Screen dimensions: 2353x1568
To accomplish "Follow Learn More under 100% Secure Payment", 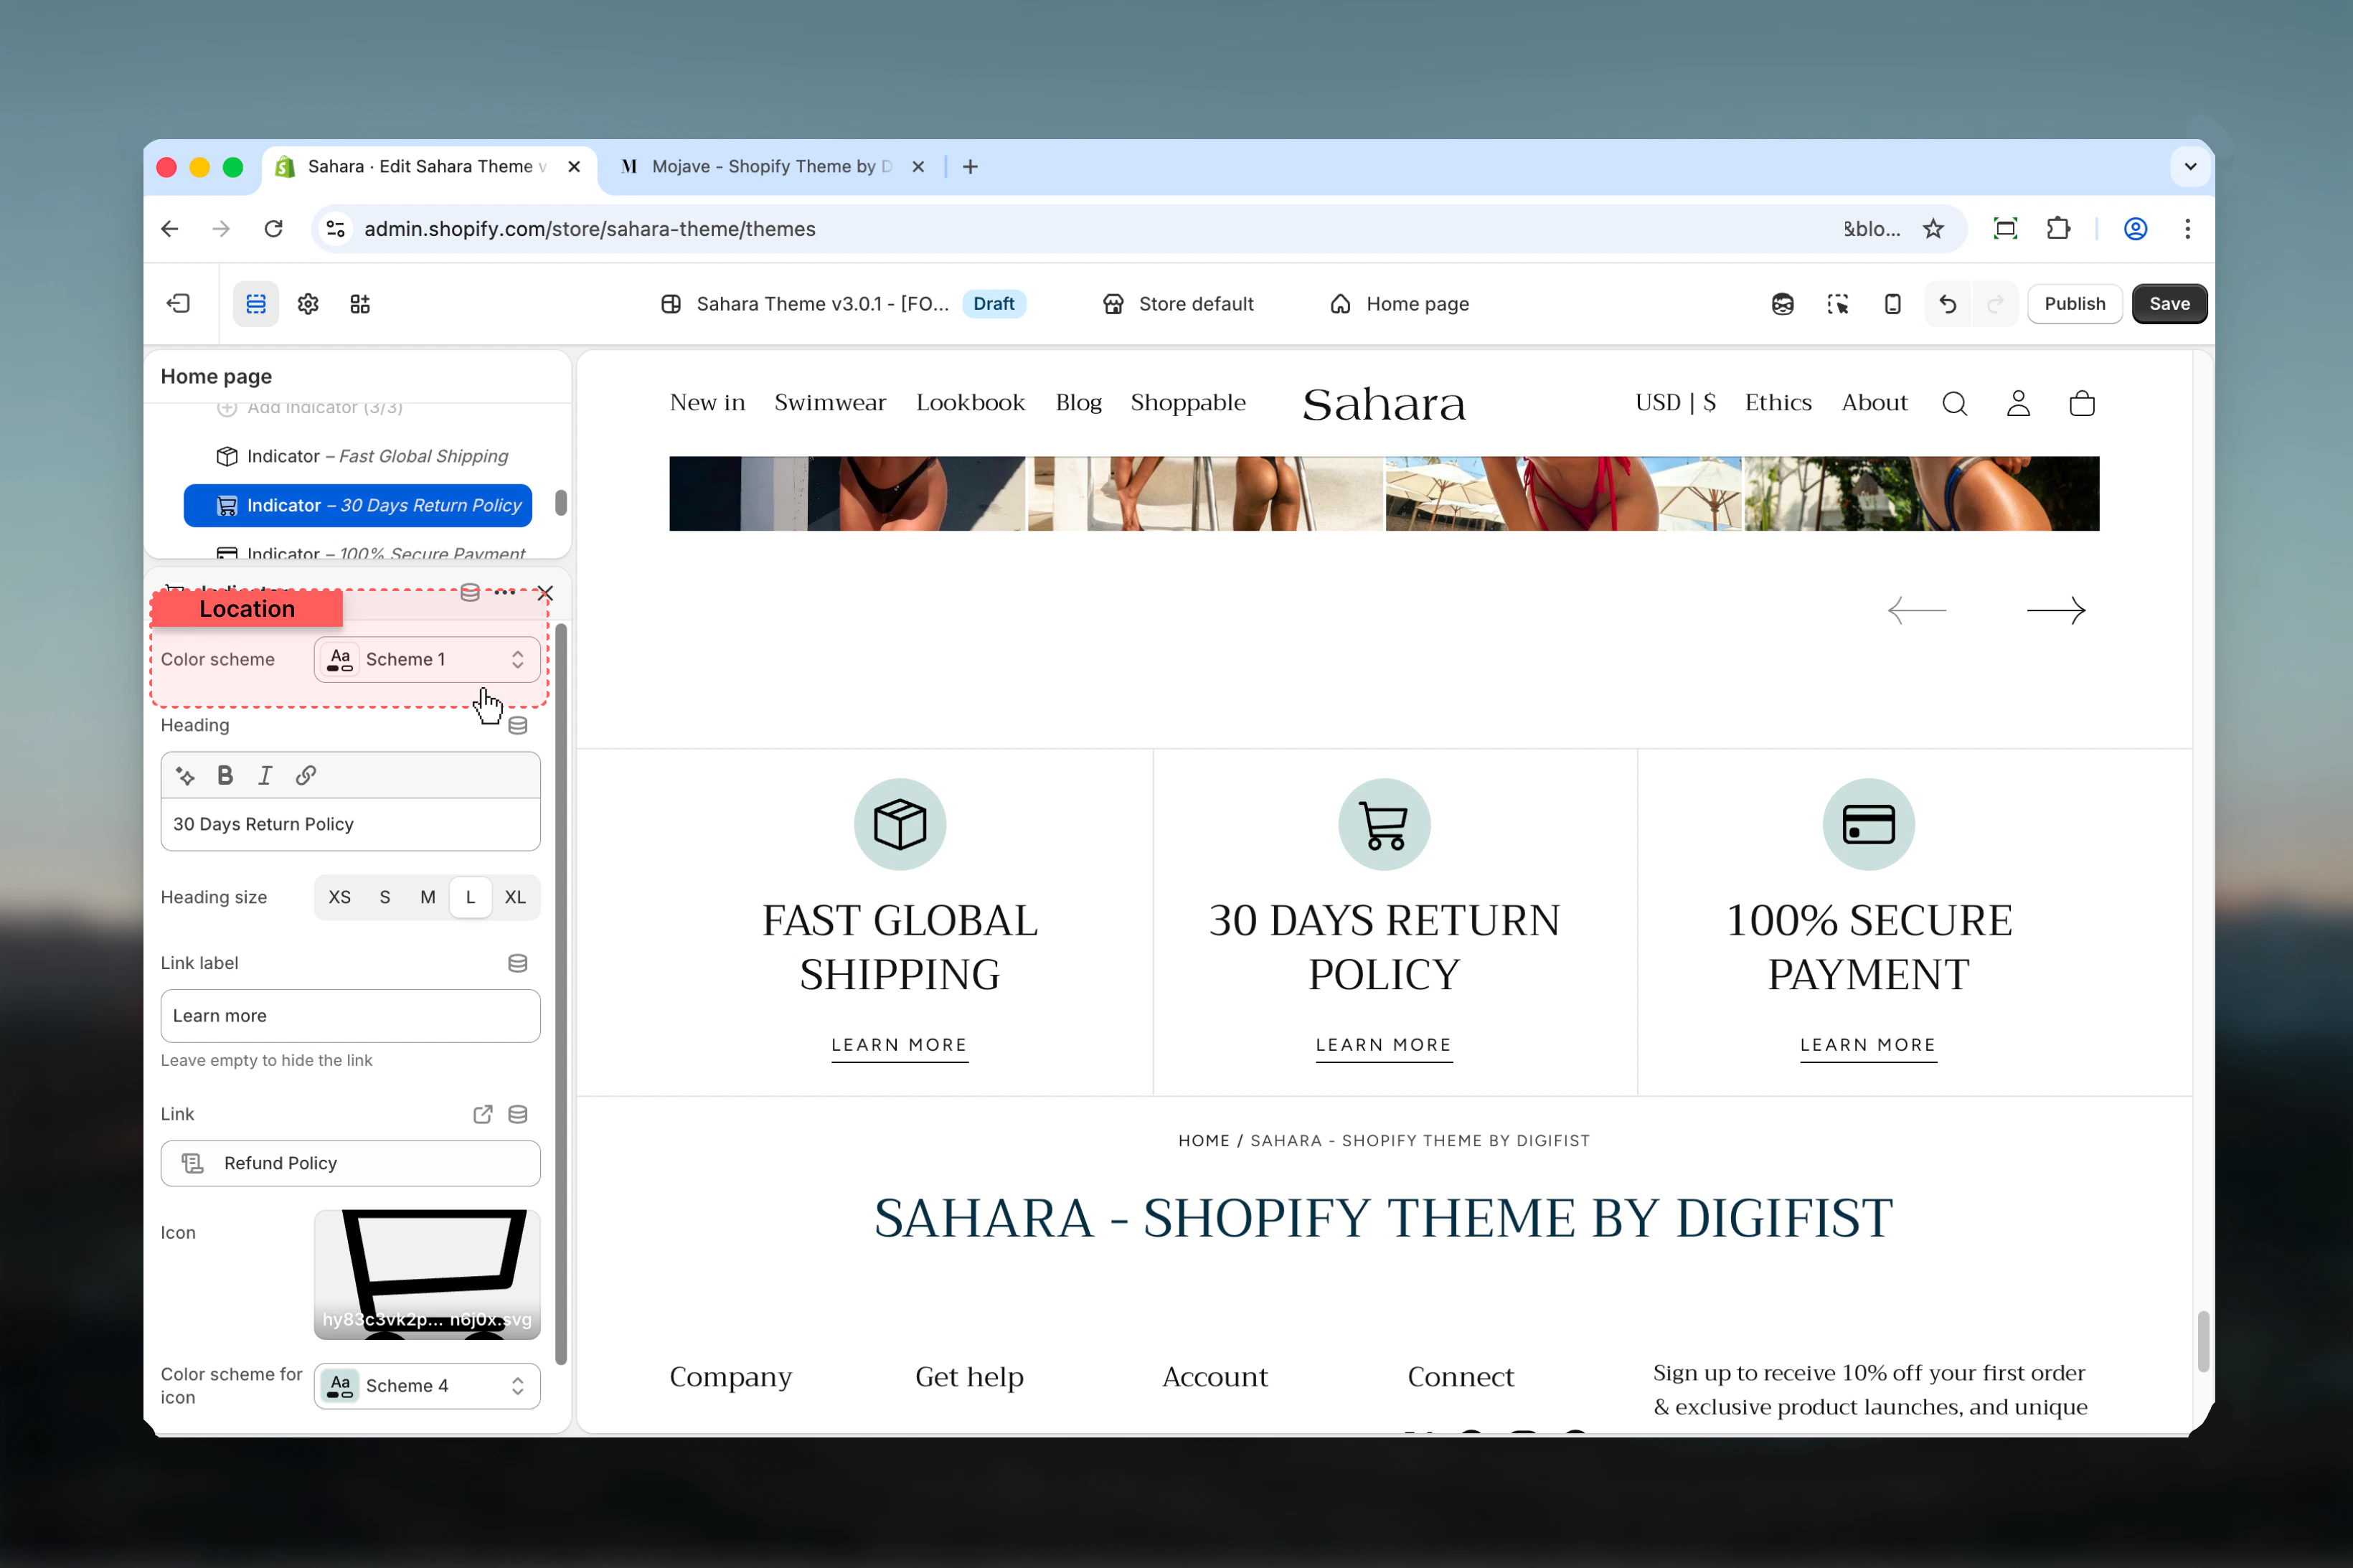I will [1868, 1046].
